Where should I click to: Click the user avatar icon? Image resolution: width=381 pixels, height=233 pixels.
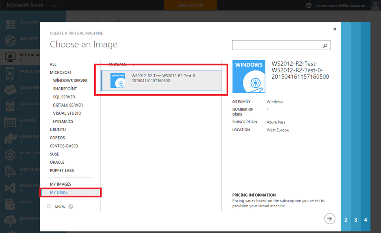click(375, 5)
